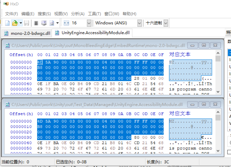Click the HxD application logo icon
Image resolution: width=231 pixels, height=167 pixels.
(x=6, y=4)
